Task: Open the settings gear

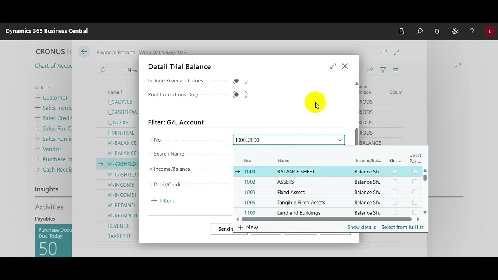Action: coord(454,31)
